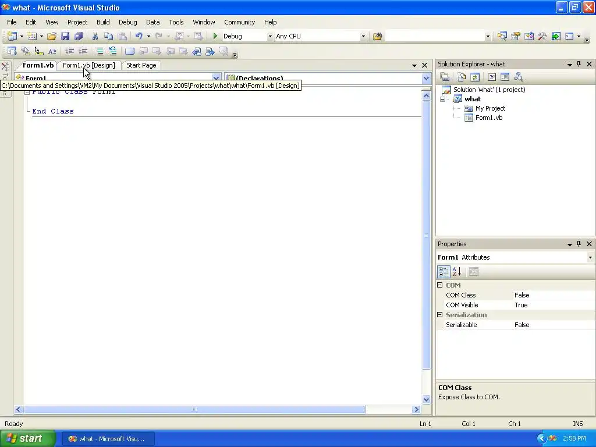Click the Windows start button

[x=28, y=439]
